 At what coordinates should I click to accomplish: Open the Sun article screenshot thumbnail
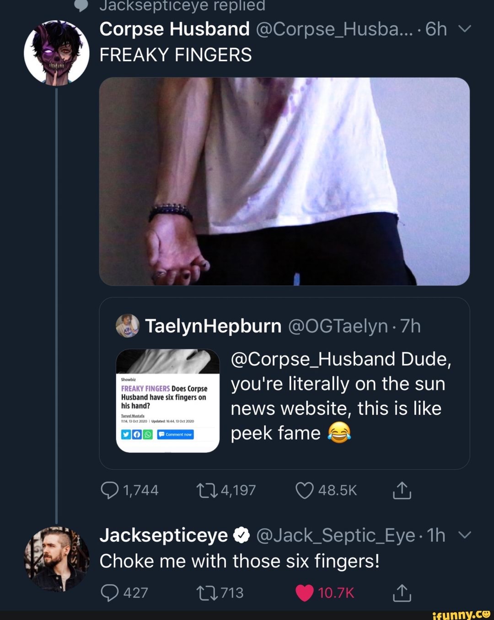pos(168,401)
